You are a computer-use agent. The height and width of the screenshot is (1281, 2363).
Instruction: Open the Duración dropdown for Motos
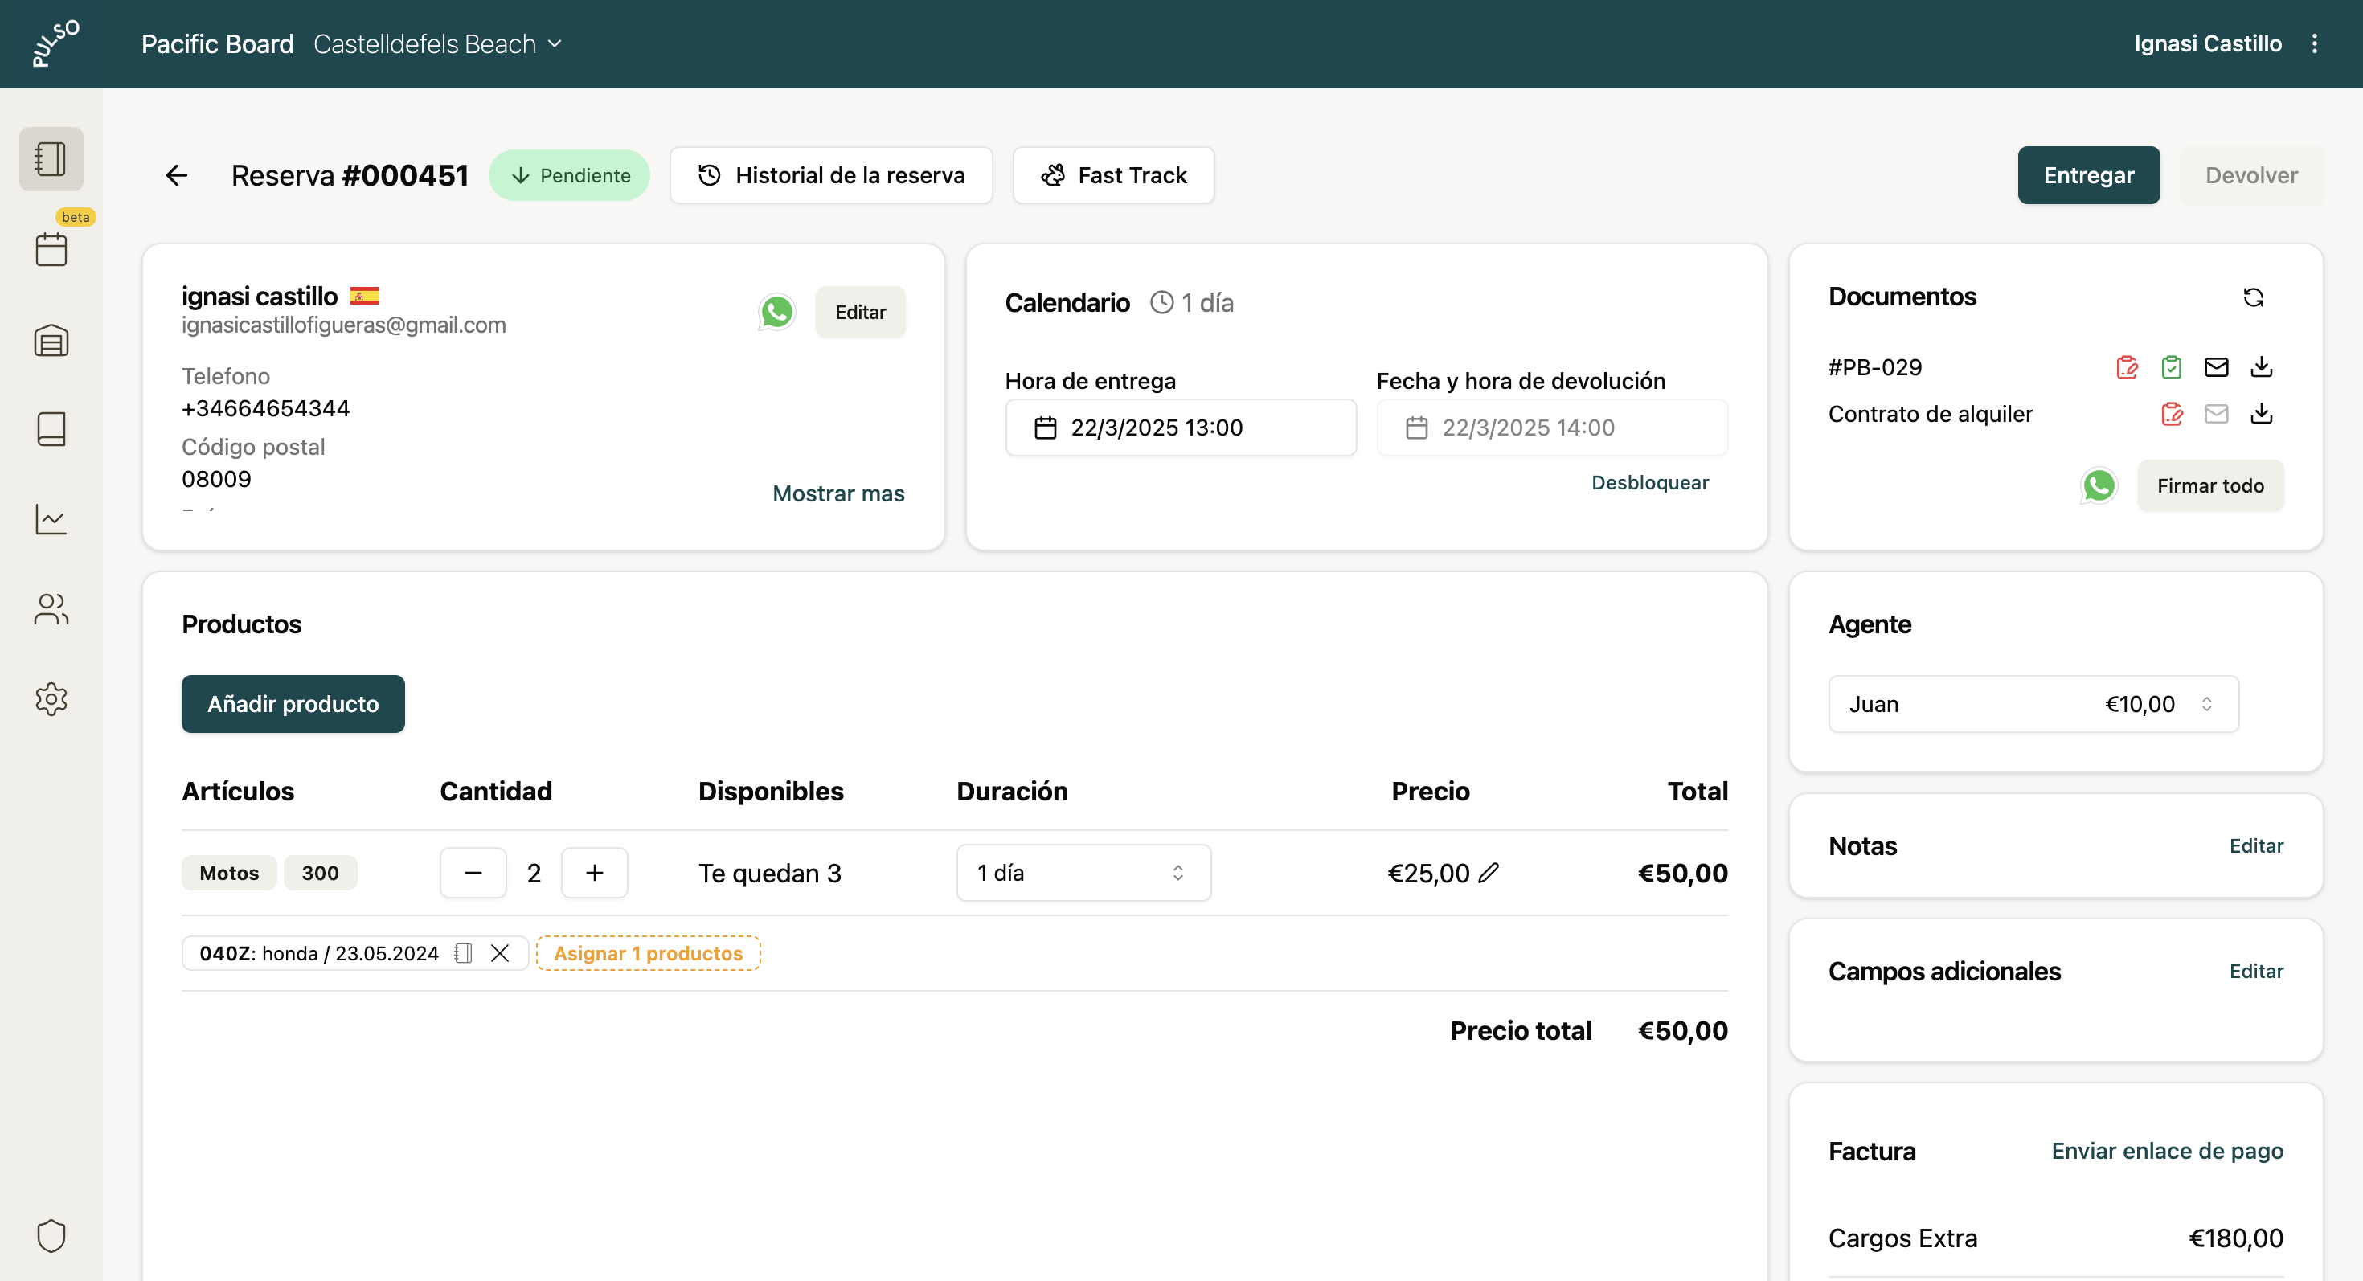tap(1083, 872)
